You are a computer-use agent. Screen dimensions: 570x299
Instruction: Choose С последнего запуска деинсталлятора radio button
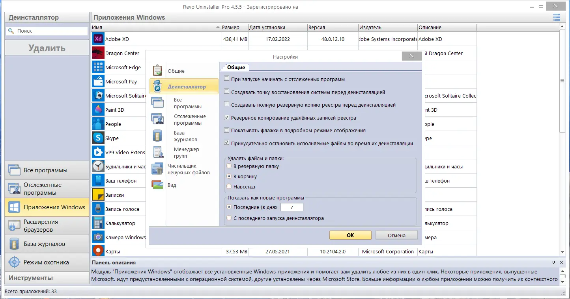(229, 218)
